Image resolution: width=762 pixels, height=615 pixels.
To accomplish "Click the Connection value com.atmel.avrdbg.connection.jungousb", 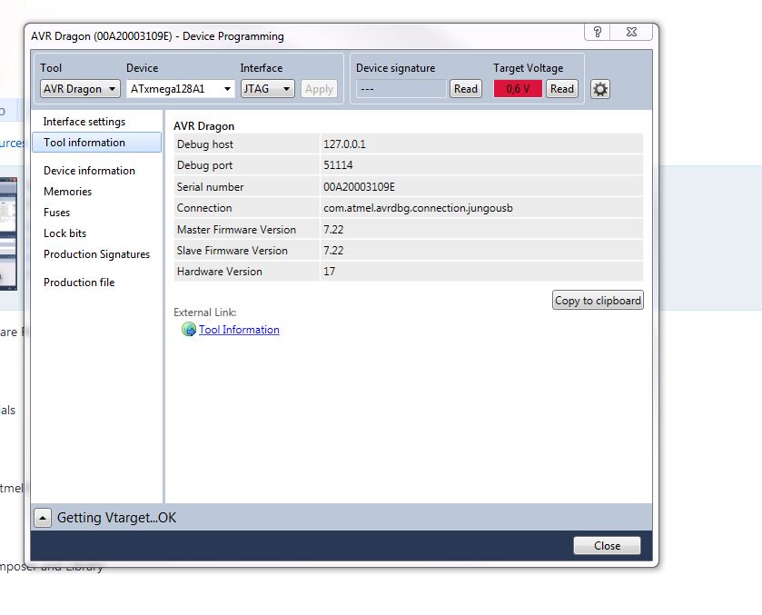I will [418, 208].
